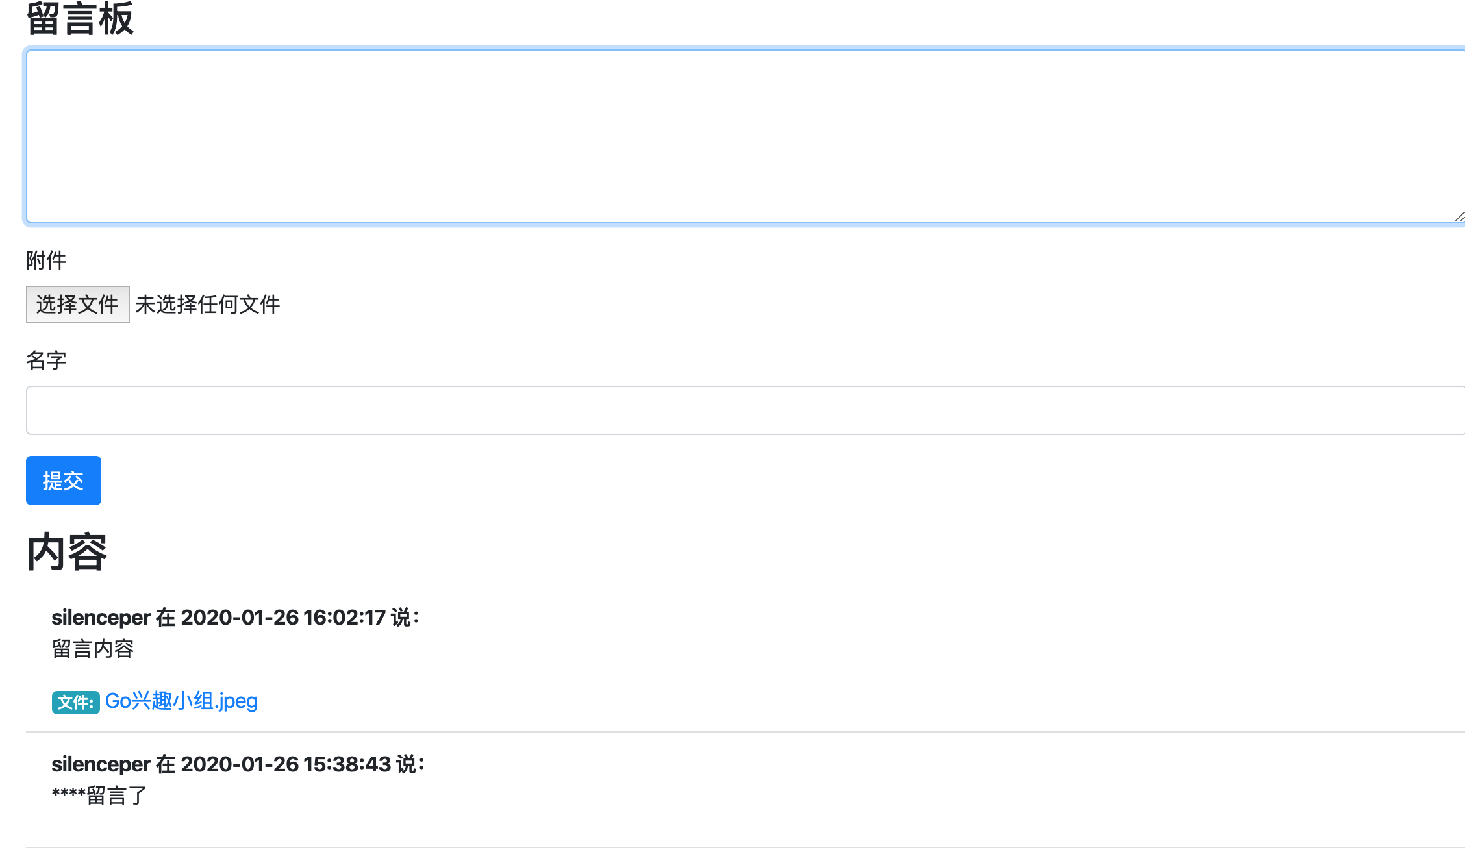Click the resize handle of message textarea

tap(1459, 217)
